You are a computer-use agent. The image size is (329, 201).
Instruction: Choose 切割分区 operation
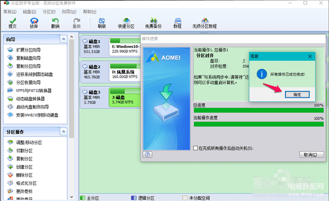coord(20,151)
